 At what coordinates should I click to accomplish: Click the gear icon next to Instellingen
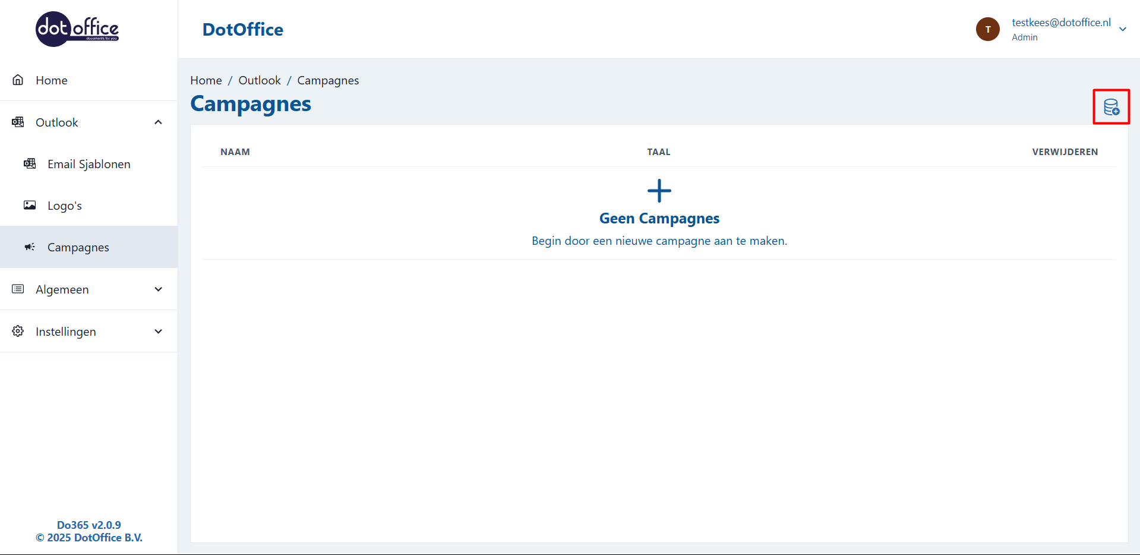[x=18, y=332]
